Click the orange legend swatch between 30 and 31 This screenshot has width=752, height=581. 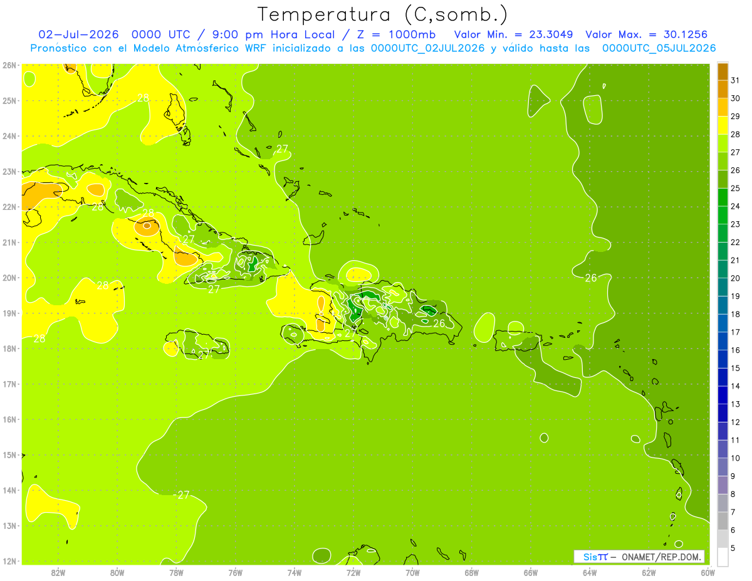(723, 89)
